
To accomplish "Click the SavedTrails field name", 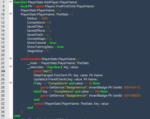I will point(35,35).
